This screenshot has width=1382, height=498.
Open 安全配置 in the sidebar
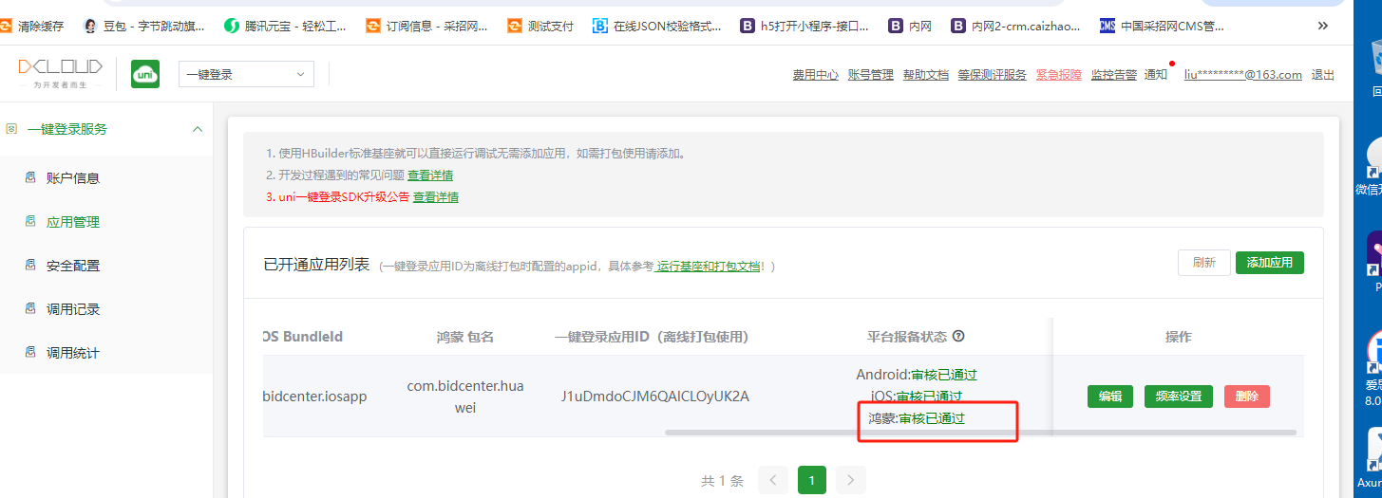(73, 266)
